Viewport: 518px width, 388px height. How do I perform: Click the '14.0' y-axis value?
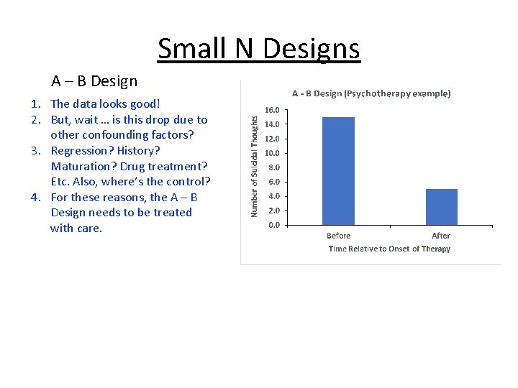click(272, 124)
